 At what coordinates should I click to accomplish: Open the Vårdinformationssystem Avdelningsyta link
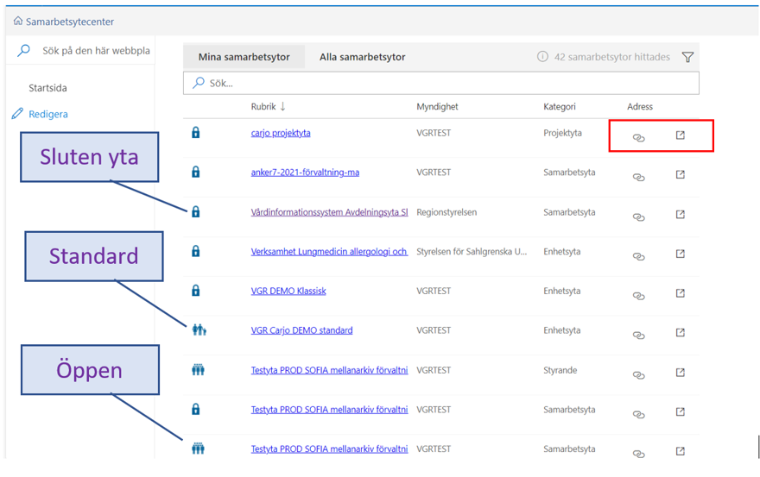coord(329,212)
